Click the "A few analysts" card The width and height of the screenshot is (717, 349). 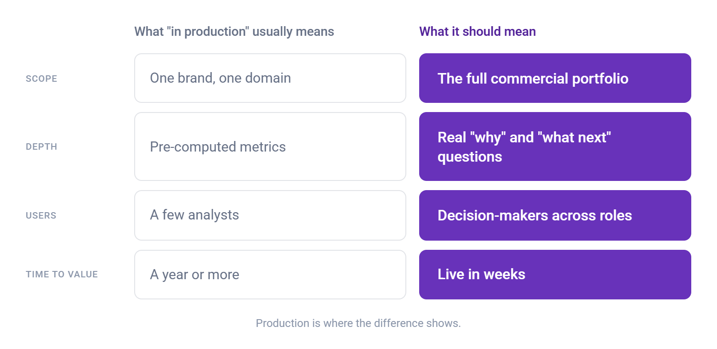tap(270, 215)
